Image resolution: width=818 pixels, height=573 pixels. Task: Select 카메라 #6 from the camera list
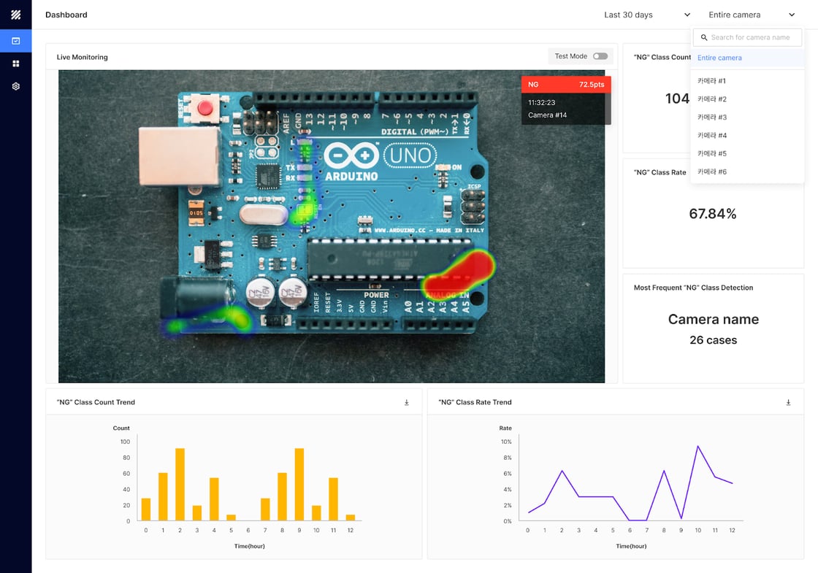pyautogui.click(x=711, y=172)
